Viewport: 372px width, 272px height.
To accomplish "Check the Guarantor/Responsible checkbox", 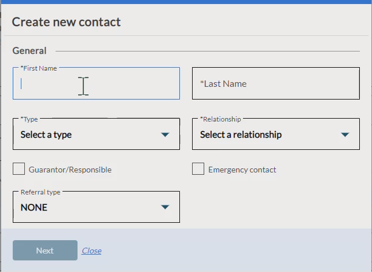I will [19, 169].
